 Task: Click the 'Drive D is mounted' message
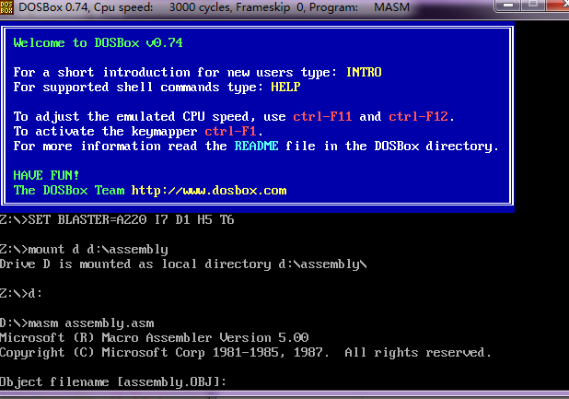point(183,264)
